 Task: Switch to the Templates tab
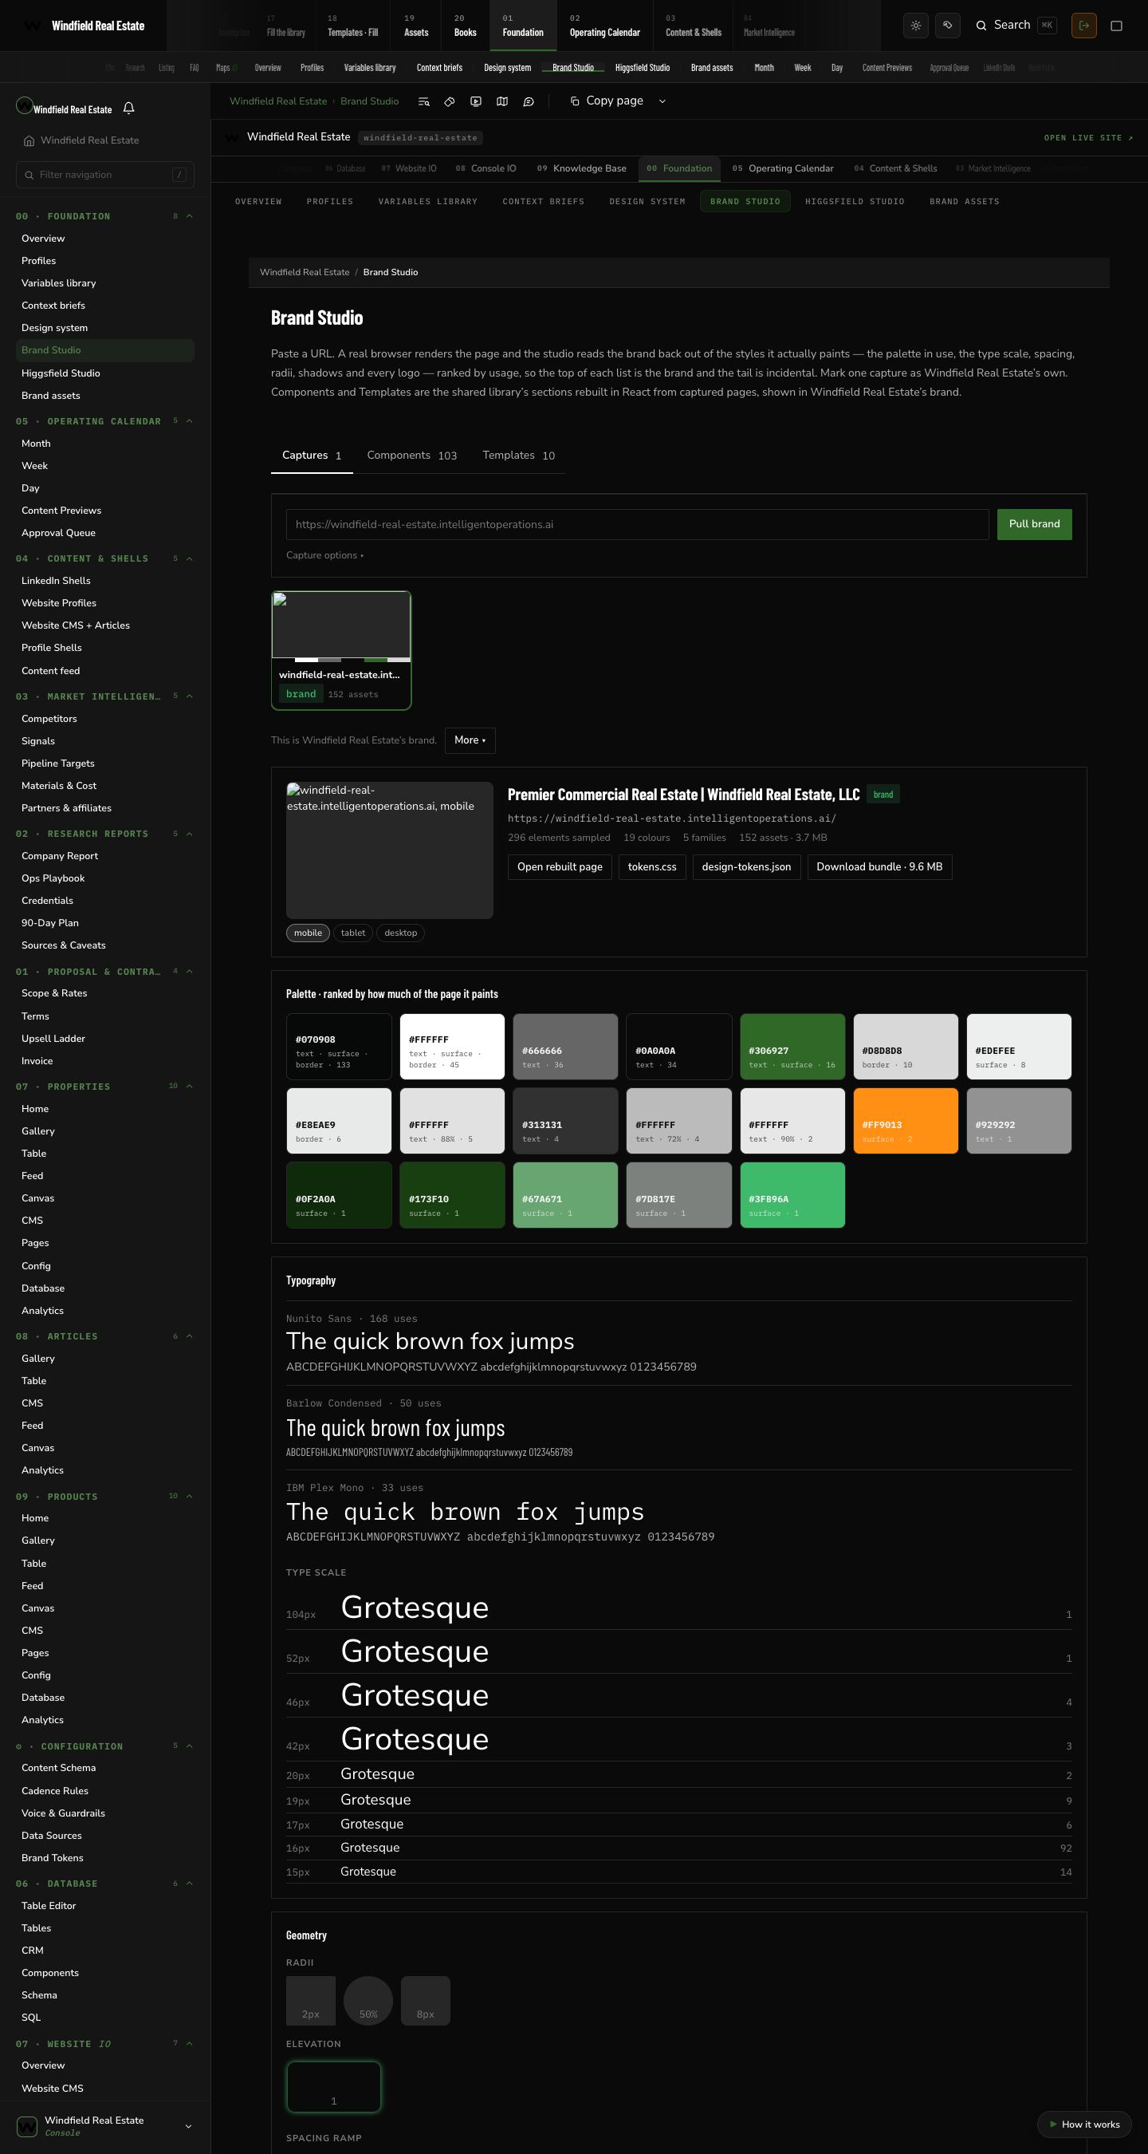coord(518,456)
